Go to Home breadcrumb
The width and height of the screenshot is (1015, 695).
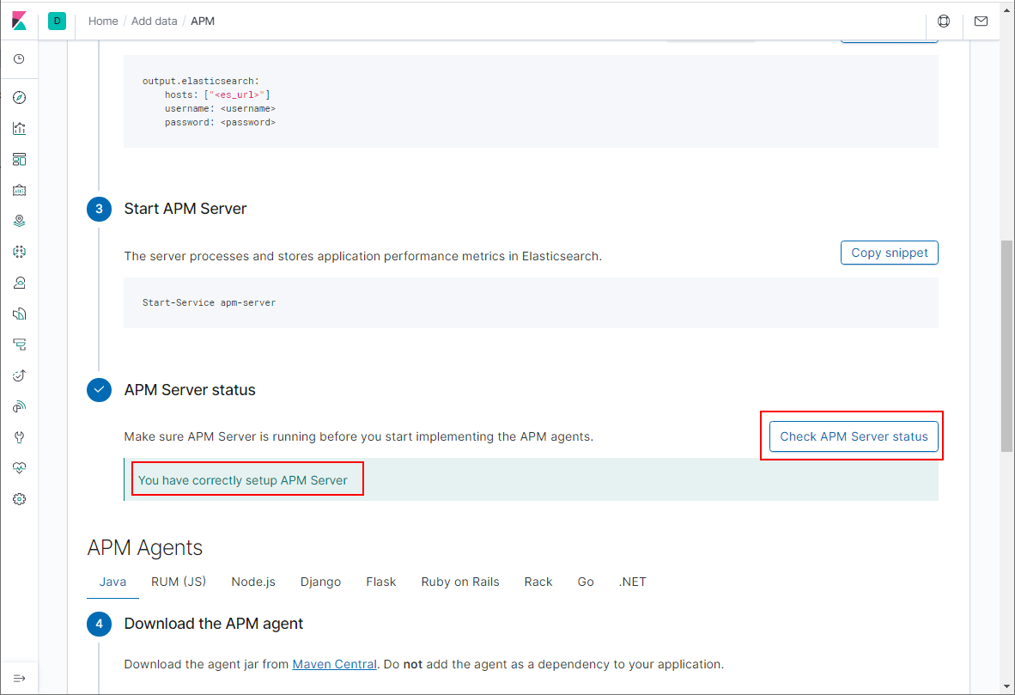click(103, 21)
